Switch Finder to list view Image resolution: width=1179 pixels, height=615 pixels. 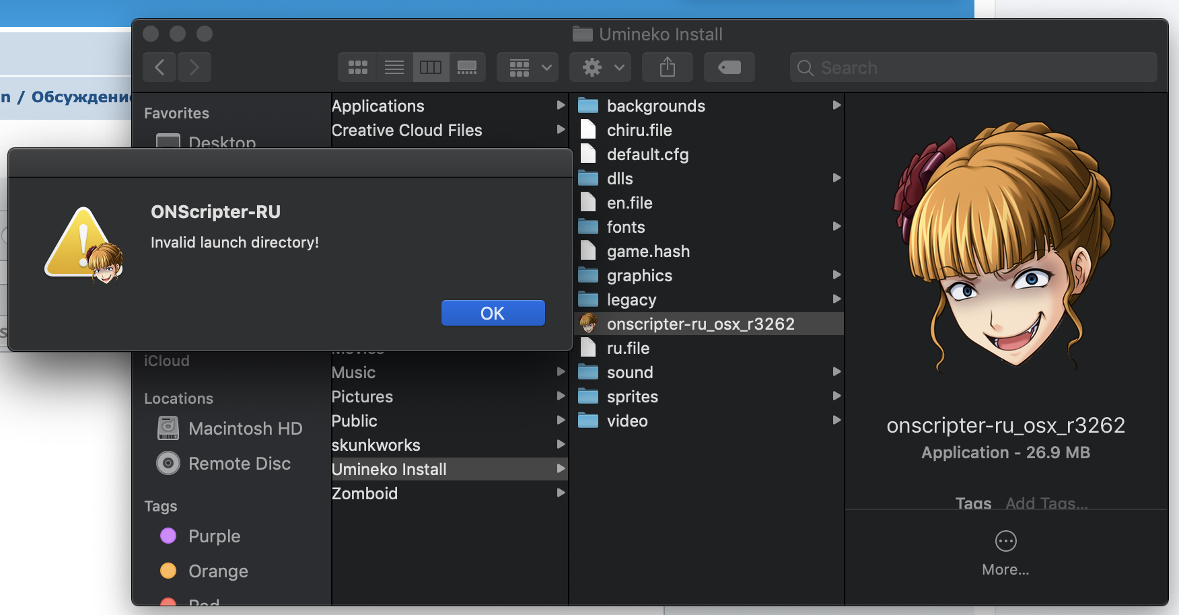(x=394, y=67)
